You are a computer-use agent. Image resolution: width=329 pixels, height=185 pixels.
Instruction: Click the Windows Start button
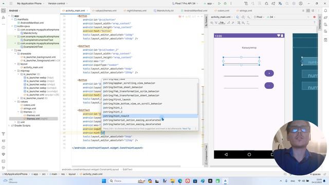[x=104, y=181]
